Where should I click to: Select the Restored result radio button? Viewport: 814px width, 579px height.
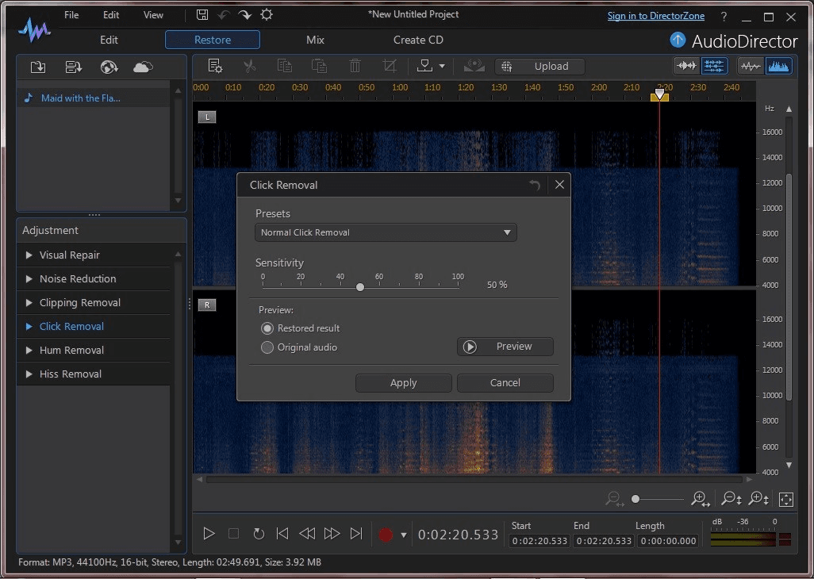(x=267, y=328)
